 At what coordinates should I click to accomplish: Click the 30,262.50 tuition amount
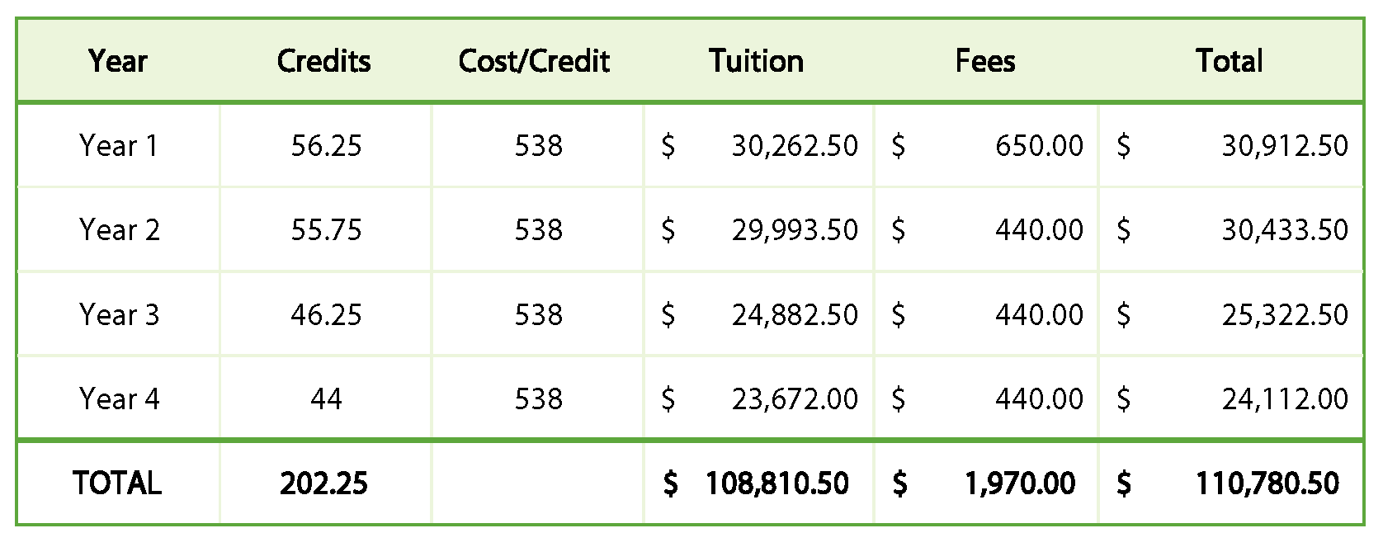pyautogui.click(x=795, y=146)
